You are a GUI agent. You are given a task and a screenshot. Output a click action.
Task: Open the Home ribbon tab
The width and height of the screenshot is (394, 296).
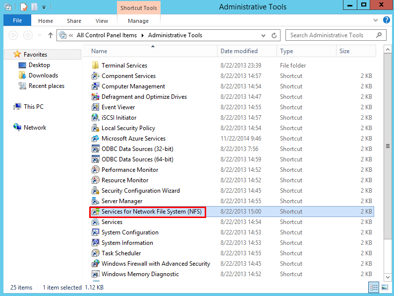[x=46, y=21]
